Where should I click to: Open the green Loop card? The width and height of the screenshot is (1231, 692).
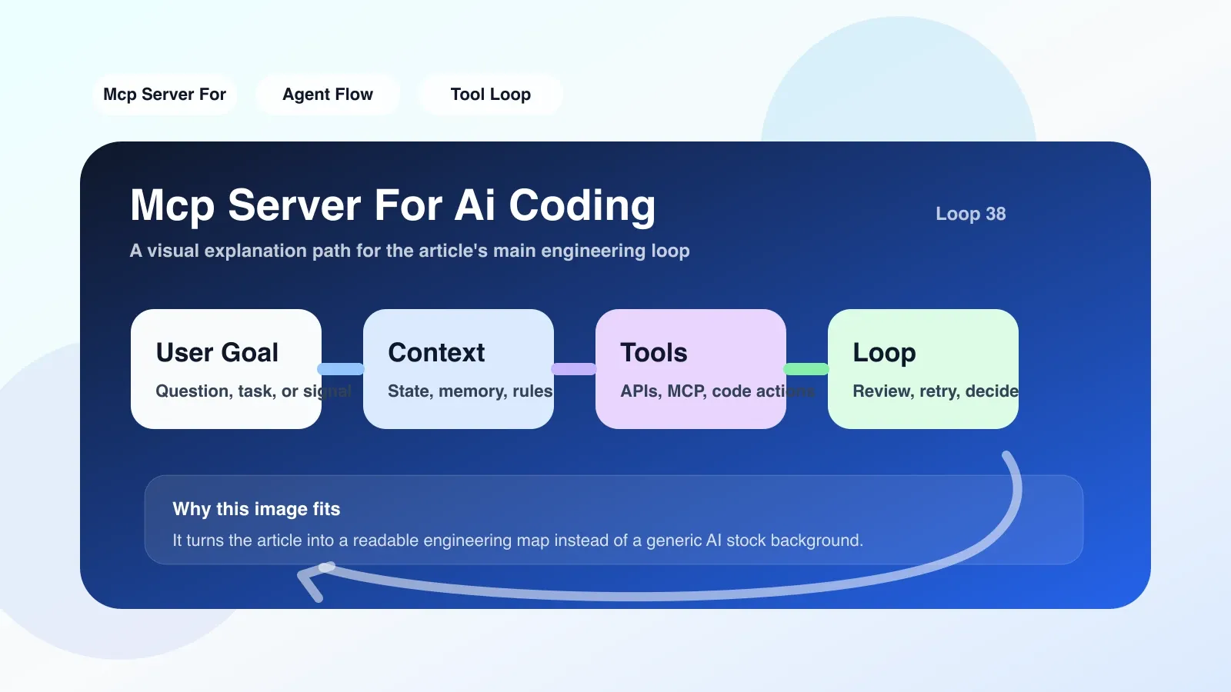pos(923,369)
